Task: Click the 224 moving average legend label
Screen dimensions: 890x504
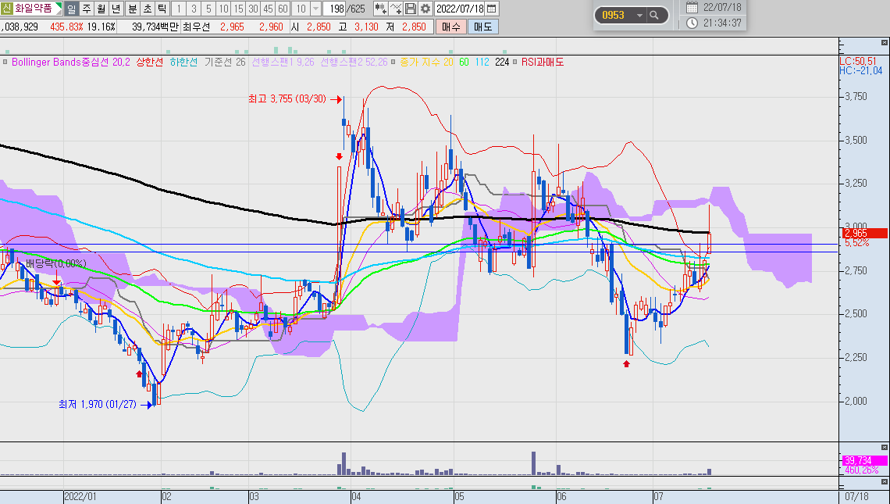Action: pos(502,62)
